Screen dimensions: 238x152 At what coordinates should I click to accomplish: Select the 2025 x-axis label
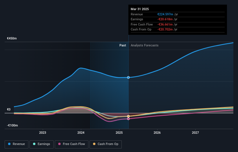(119, 133)
